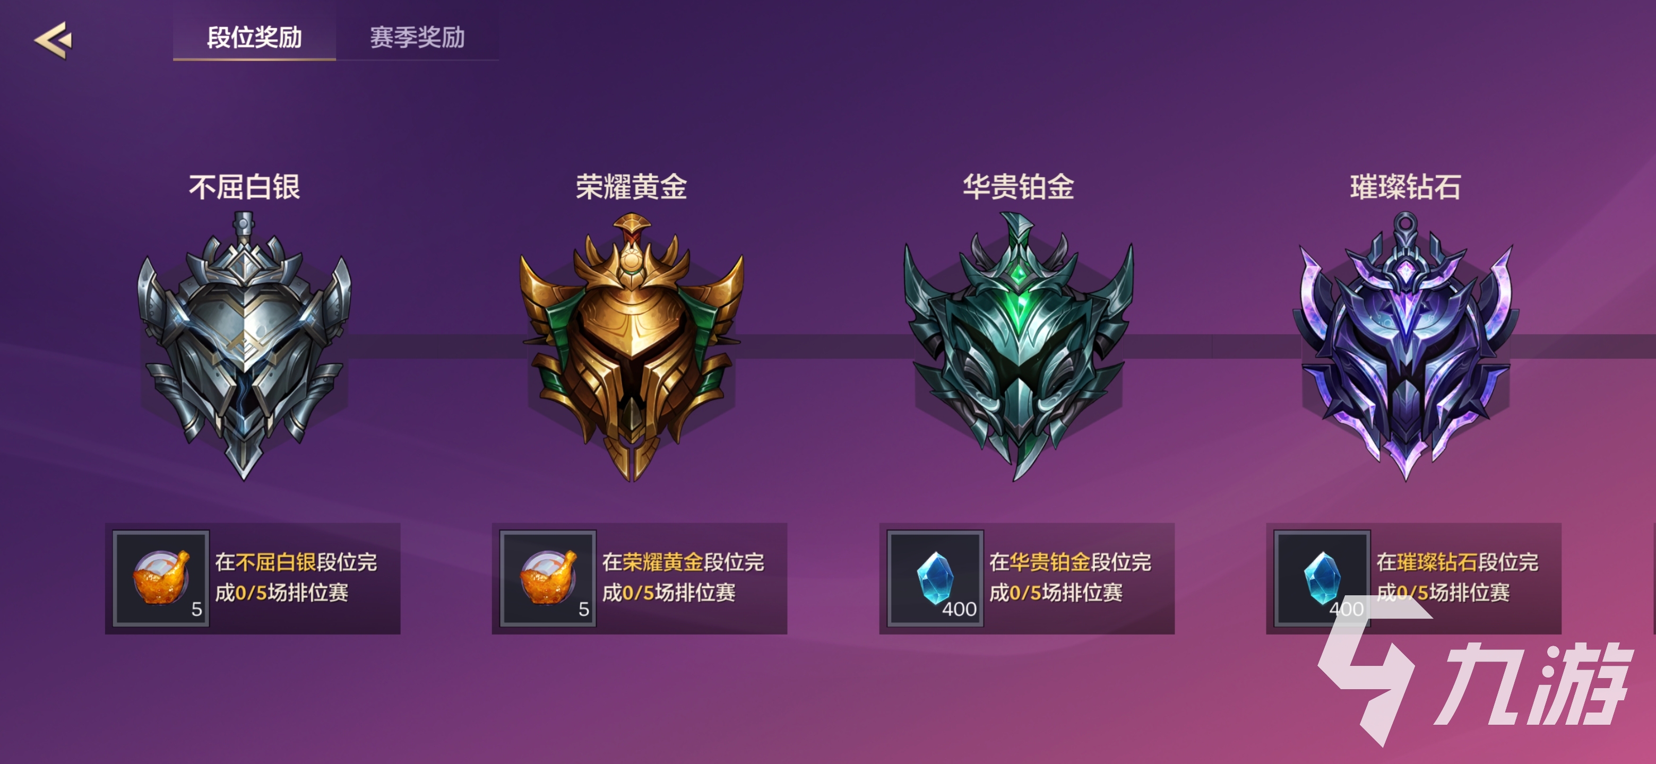1656x764 pixels.
Task: Switch to the 段位奖励 tab
Action: point(254,37)
